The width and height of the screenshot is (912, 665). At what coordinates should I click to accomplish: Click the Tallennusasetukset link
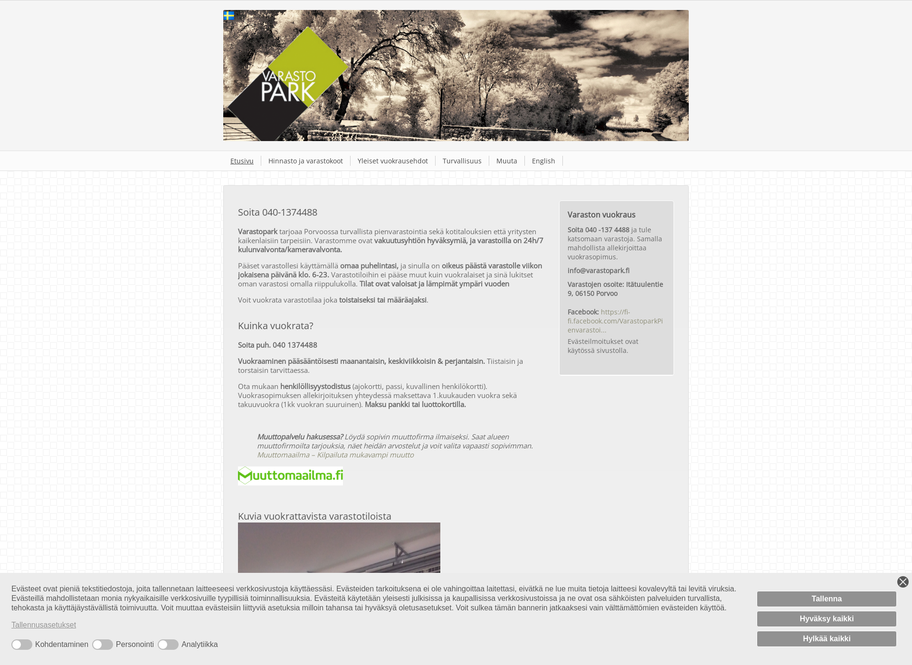44,625
